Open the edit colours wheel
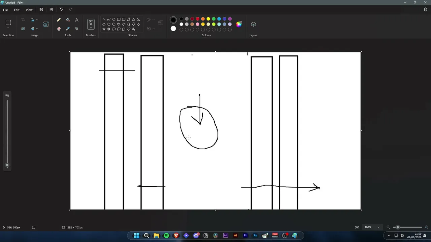431x242 pixels. 239,24
